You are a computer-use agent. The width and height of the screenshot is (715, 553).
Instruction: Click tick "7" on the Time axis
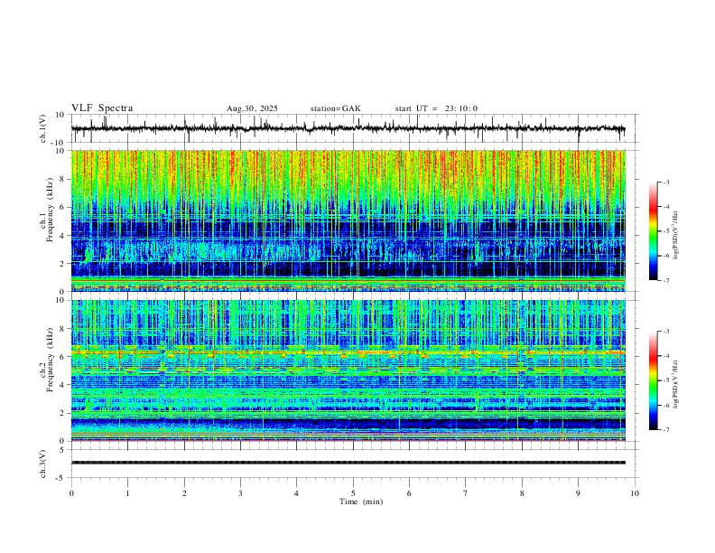pos(466,493)
